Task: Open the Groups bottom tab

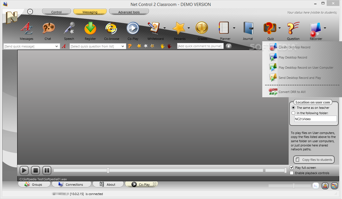Action: click(34, 184)
